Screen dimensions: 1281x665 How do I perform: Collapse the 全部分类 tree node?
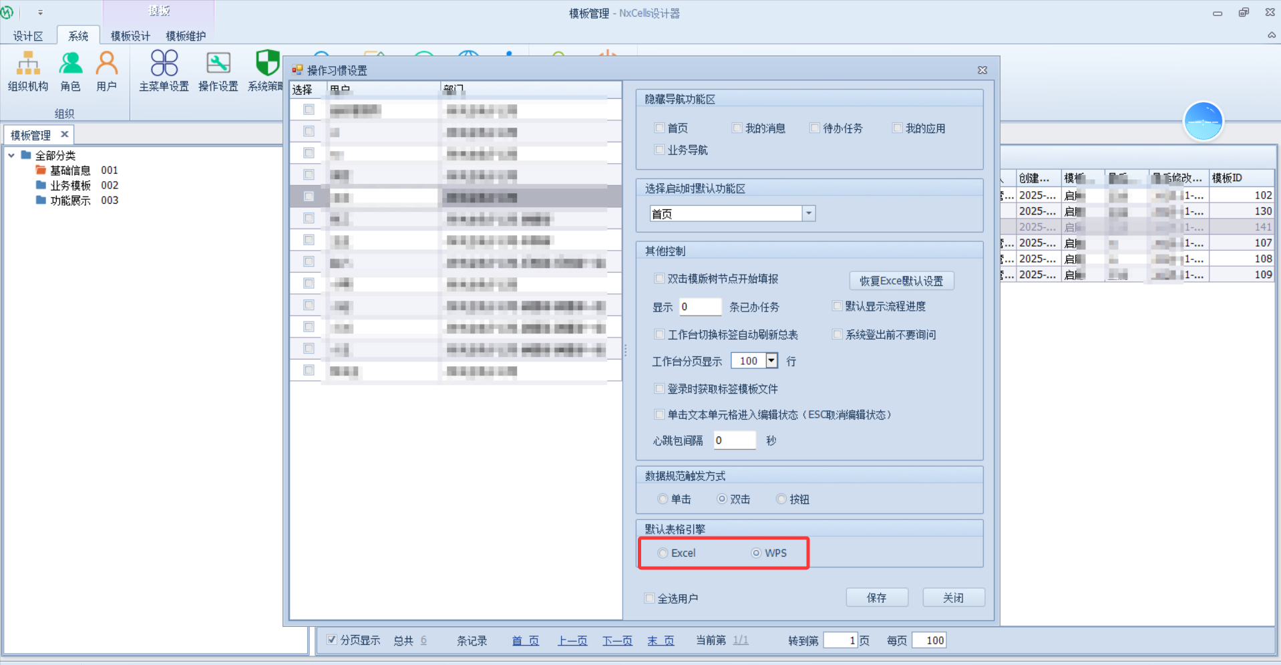(x=11, y=155)
